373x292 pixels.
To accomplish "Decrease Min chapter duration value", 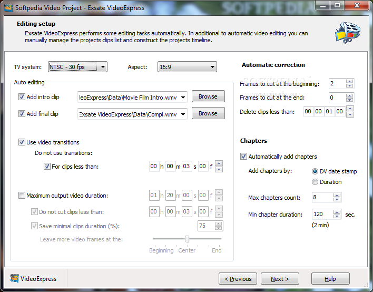I will [337, 216].
